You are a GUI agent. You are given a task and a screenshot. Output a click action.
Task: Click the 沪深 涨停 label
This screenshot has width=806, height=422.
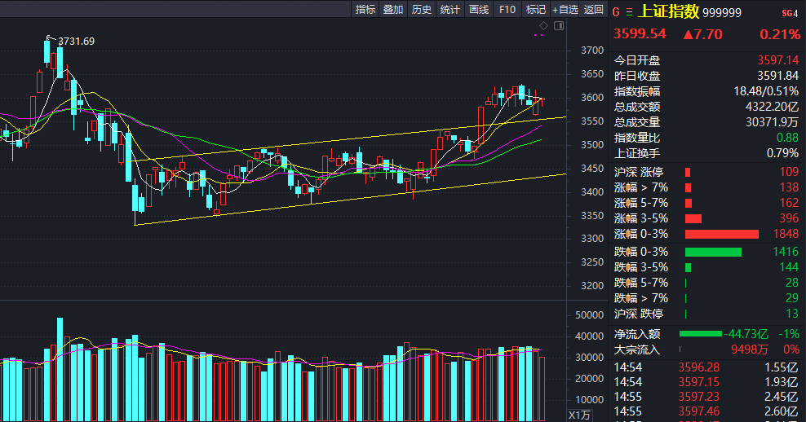pyautogui.click(x=639, y=172)
